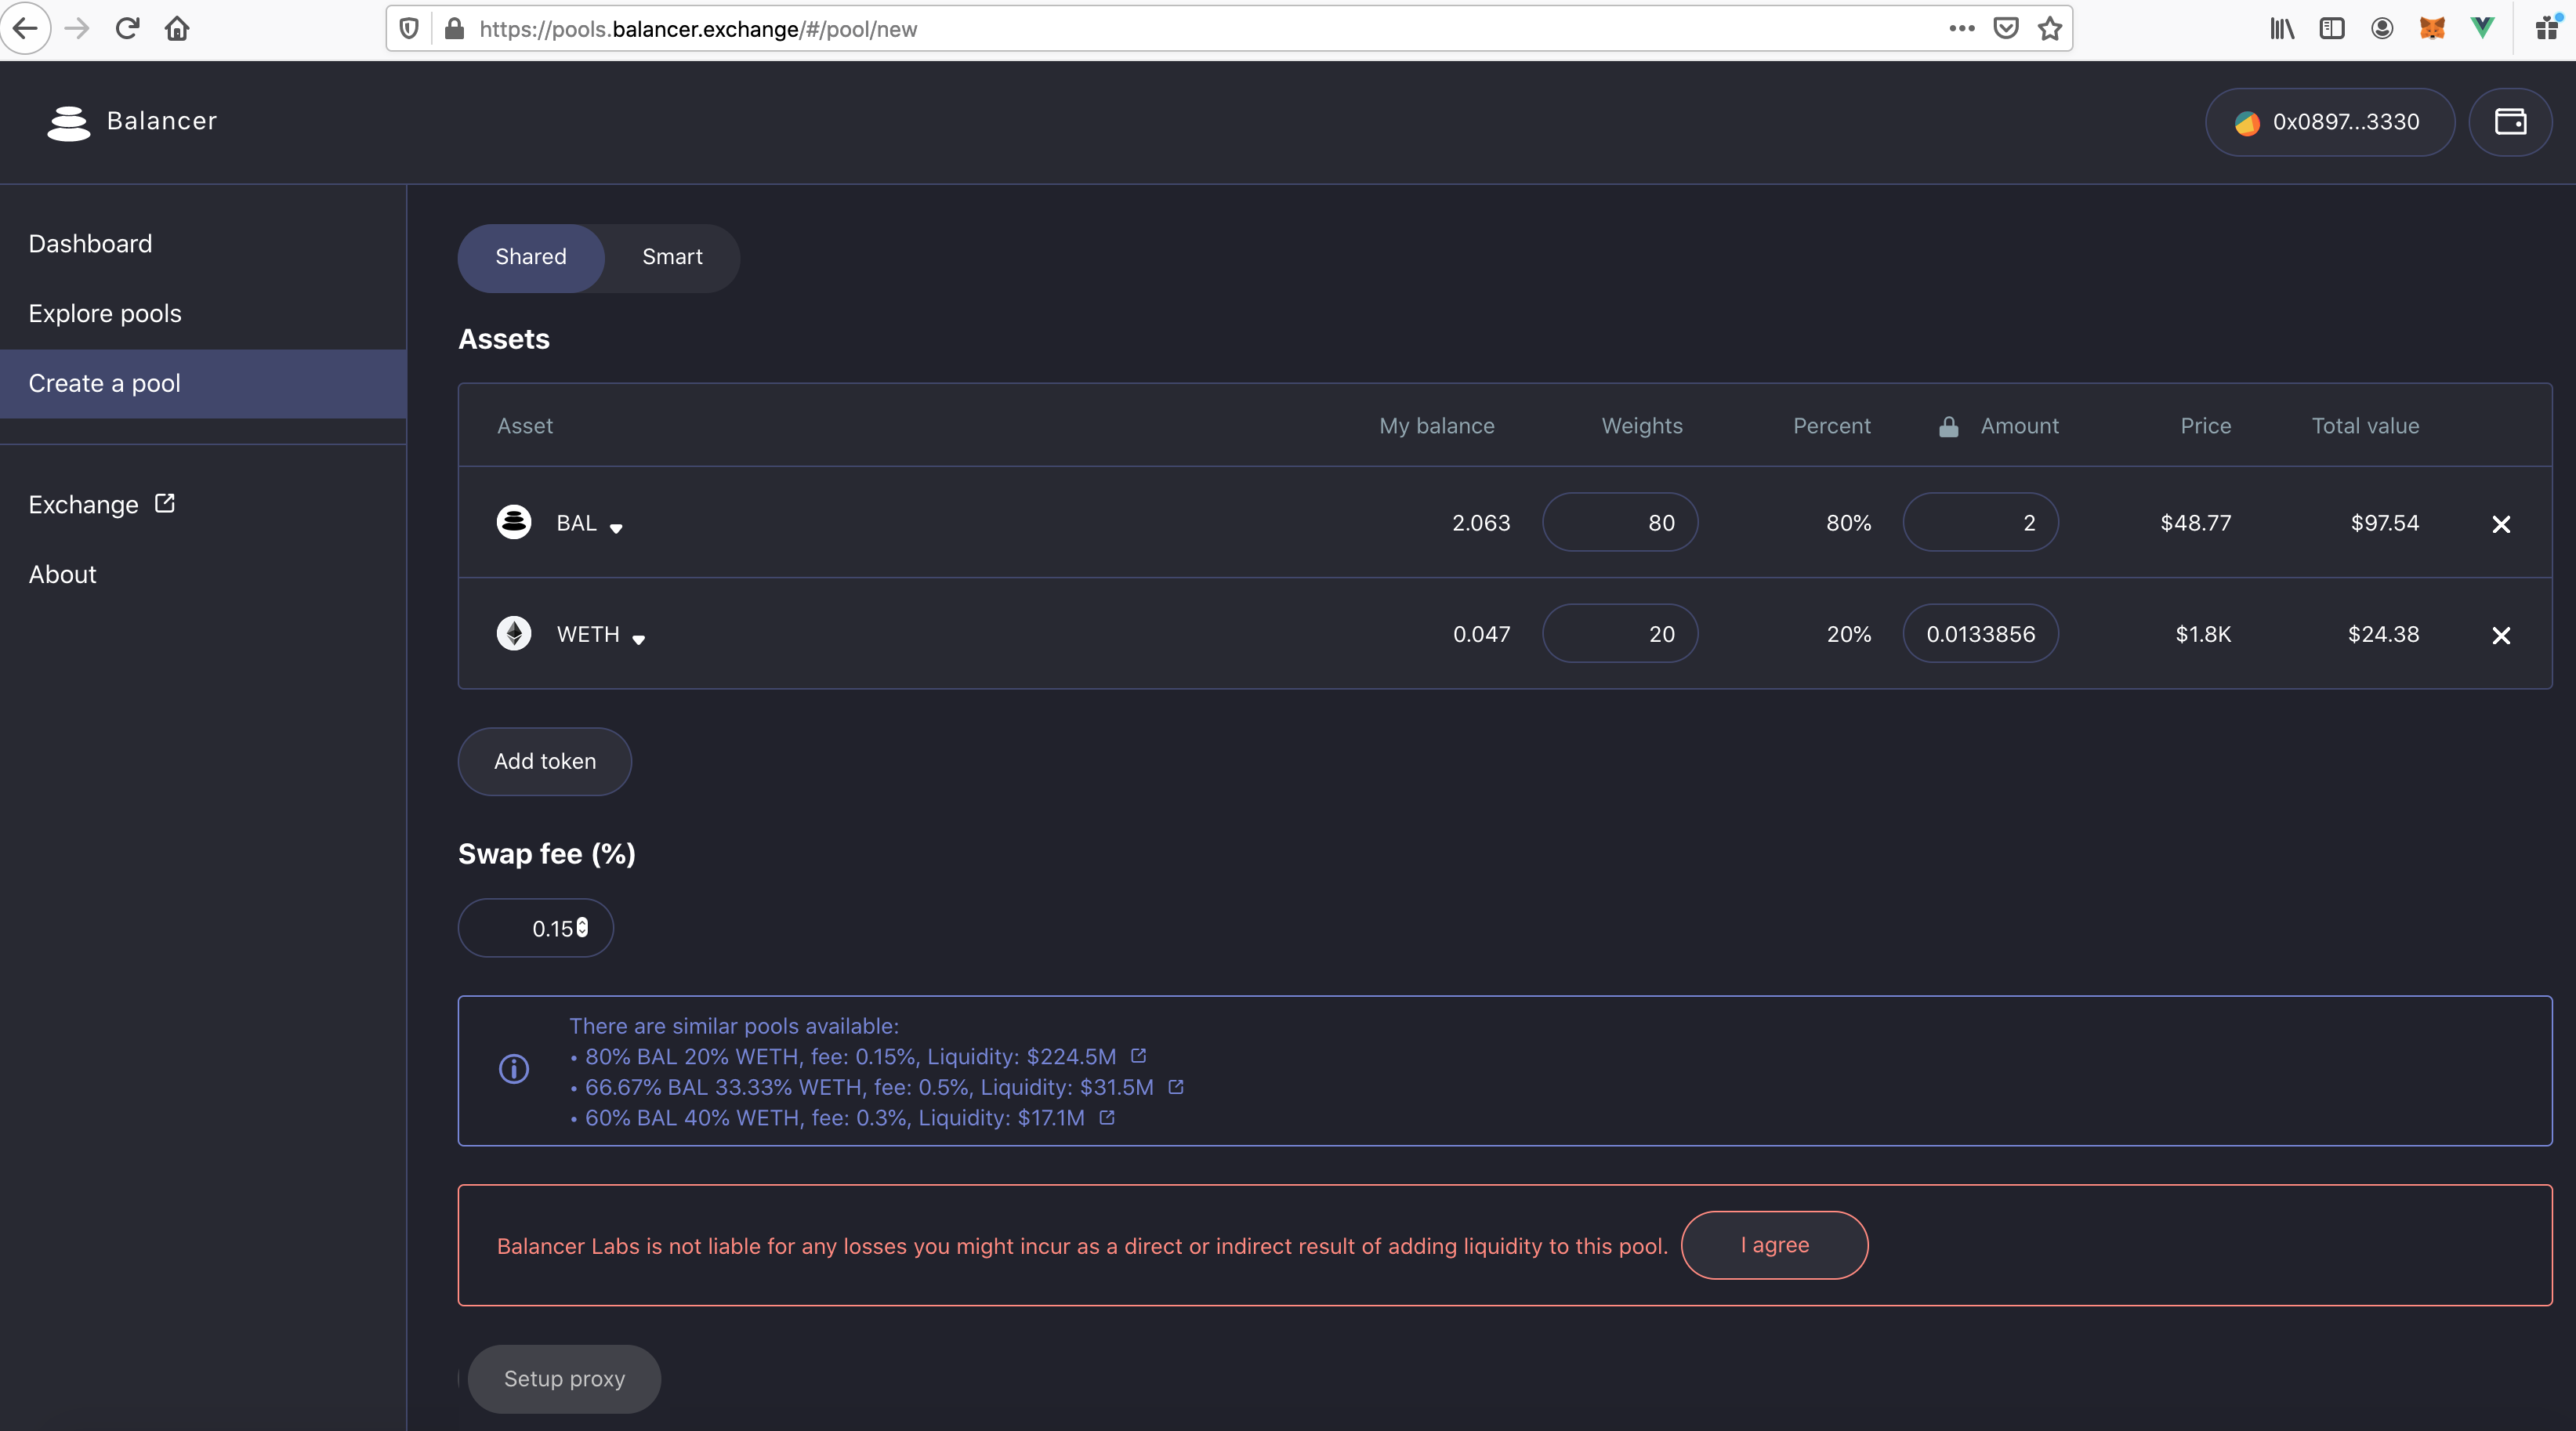
Task: Select the Shared pool tab
Action: pyautogui.click(x=531, y=258)
